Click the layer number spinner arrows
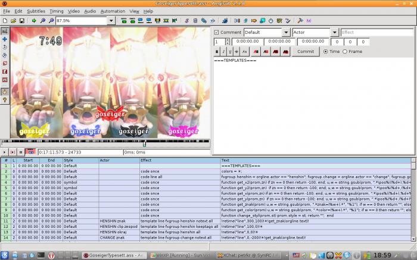417x260 pixels. pos(228,42)
